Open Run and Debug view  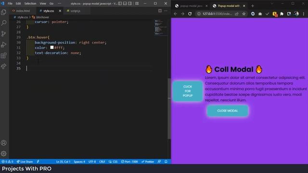point(3,45)
